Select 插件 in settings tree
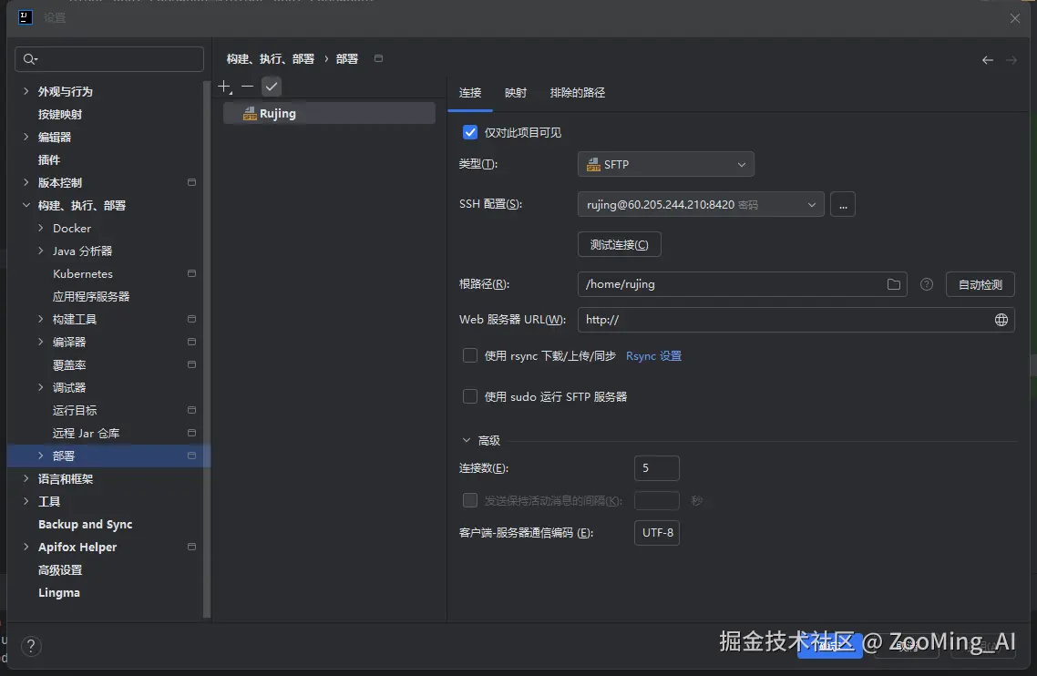This screenshot has width=1037, height=676. [x=49, y=160]
